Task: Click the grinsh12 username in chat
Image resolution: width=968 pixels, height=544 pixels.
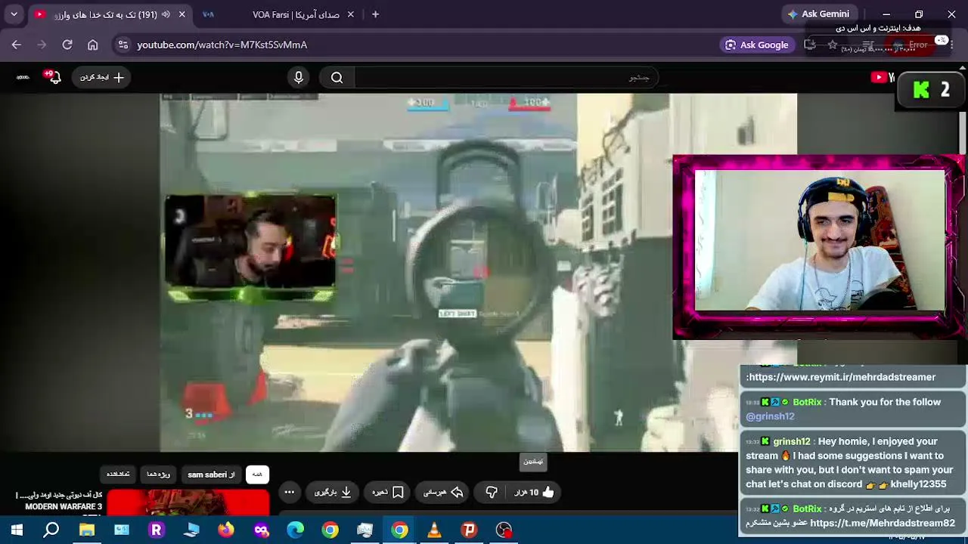Action: click(791, 441)
